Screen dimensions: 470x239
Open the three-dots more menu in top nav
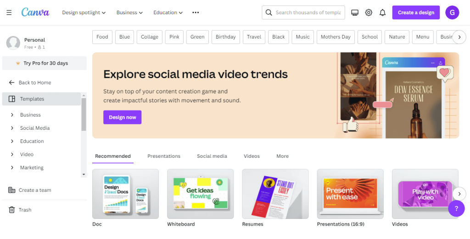(196, 12)
